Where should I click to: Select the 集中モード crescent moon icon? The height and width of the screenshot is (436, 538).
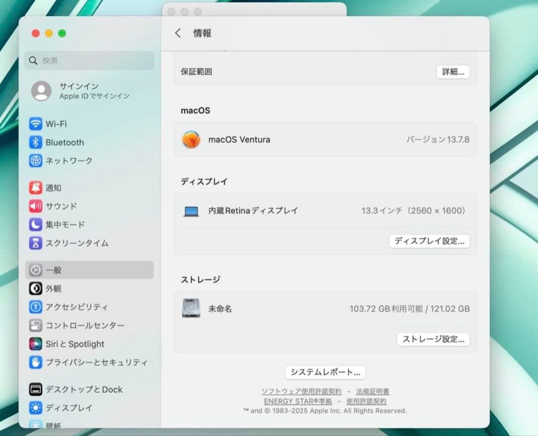35,224
